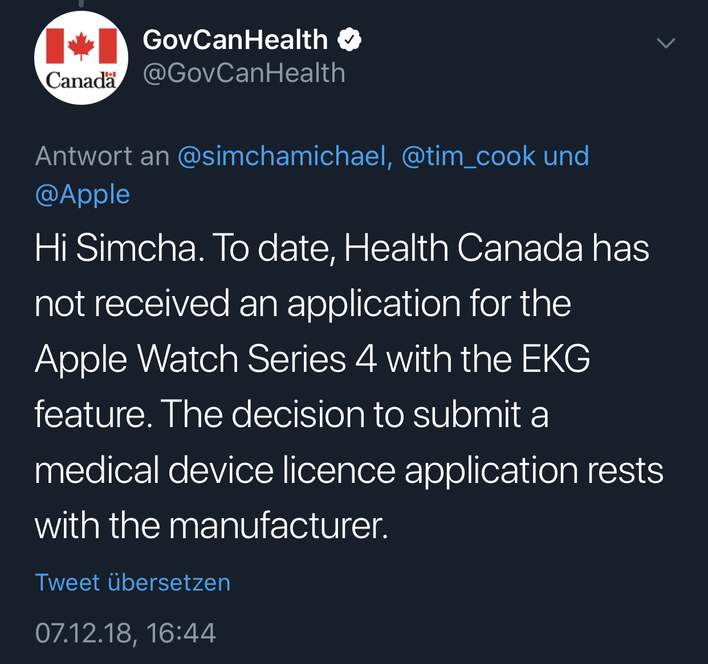Click the word 'EKG' in tweet

pos(556,359)
